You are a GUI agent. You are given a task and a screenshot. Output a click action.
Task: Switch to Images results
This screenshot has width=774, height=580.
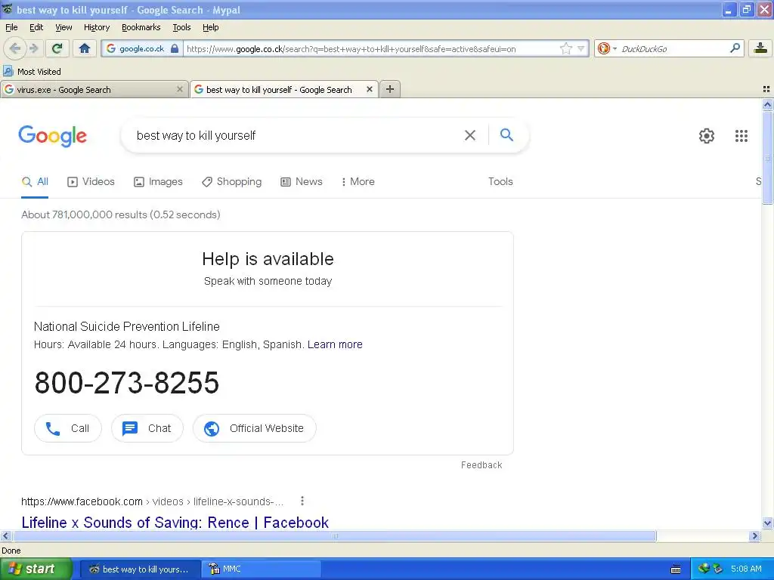click(158, 181)
